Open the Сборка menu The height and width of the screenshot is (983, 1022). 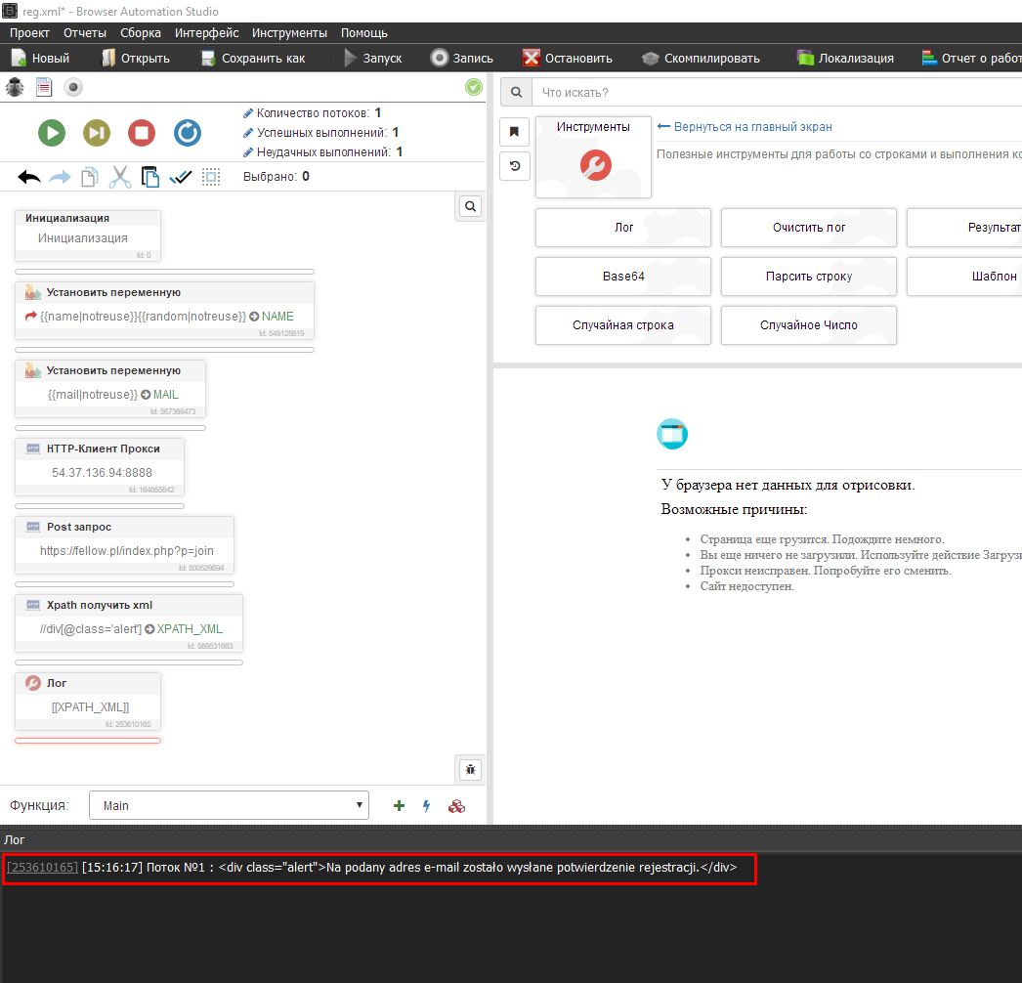coord(140,32)
